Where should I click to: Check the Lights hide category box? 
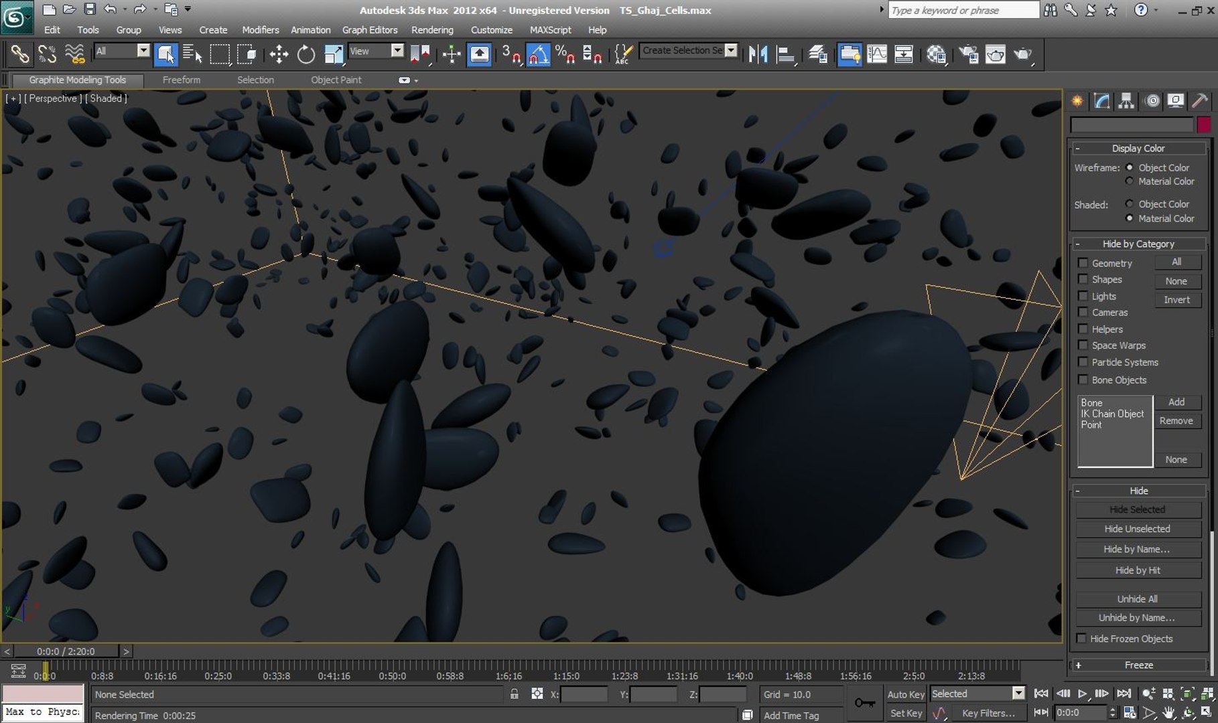pos(1083,296)
